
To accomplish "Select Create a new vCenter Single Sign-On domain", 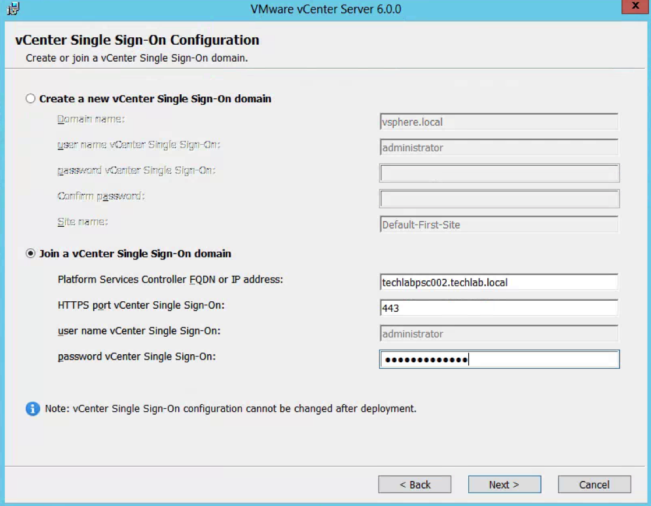I will pos(30,98).
